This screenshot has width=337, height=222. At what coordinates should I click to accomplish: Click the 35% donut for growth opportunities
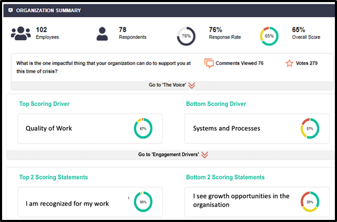[x=310, y=202]
